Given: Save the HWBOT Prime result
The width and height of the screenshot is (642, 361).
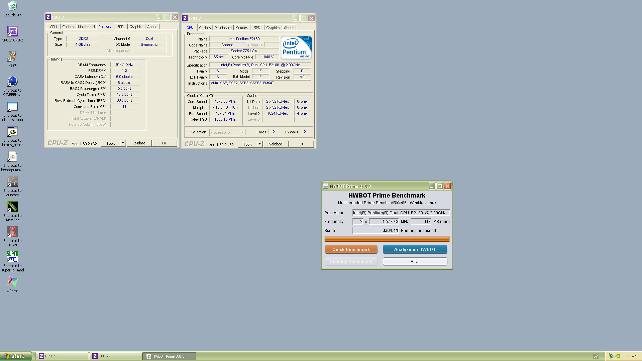Looking at the screenshot, I should click(415, 261).
